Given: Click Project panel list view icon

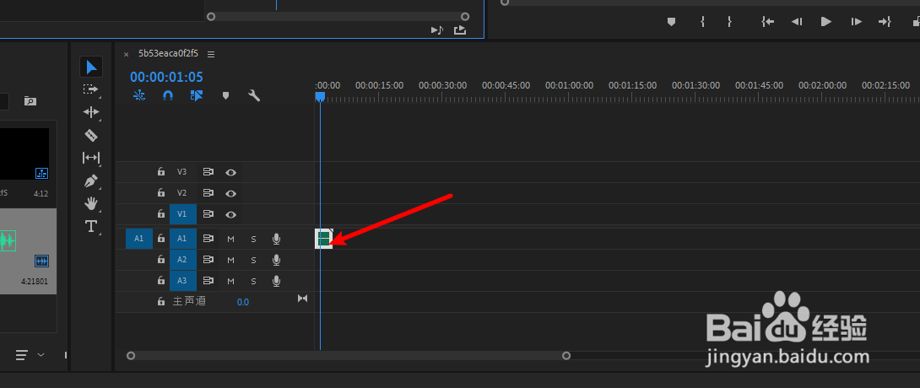Looking at the screenshot, I should 22,354.
